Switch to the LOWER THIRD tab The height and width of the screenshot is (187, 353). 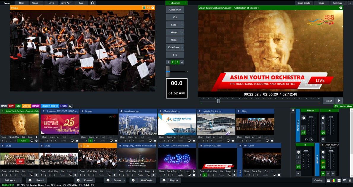pos(50,106)
